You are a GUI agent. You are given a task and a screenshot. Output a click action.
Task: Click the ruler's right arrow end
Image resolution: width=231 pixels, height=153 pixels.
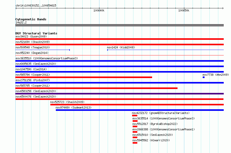223,8
